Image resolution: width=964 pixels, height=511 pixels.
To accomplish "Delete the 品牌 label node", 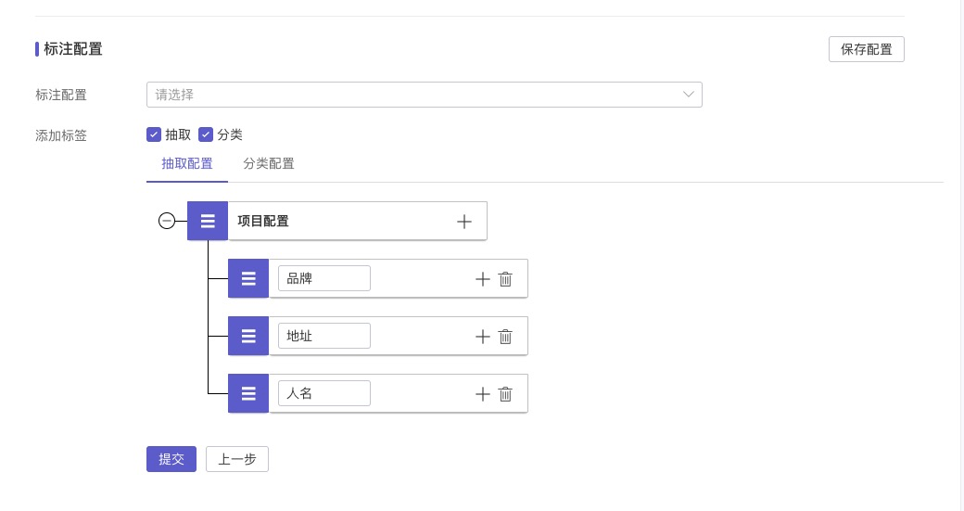I will point(505,279).
